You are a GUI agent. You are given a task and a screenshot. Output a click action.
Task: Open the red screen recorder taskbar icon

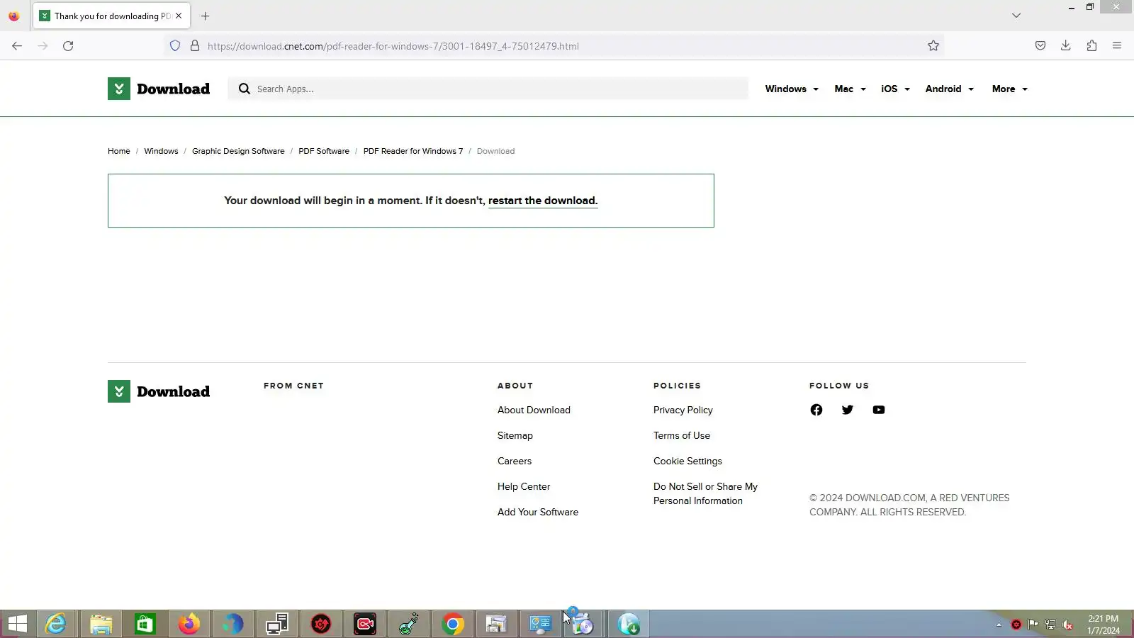click(x=365, y=624)
